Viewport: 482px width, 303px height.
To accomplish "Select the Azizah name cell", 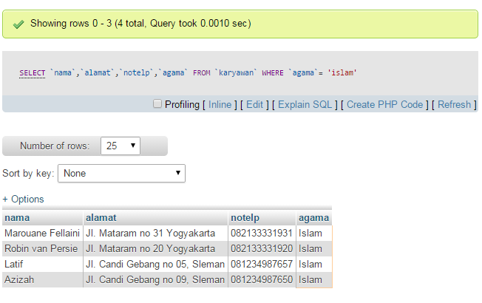I will [42, 279].
